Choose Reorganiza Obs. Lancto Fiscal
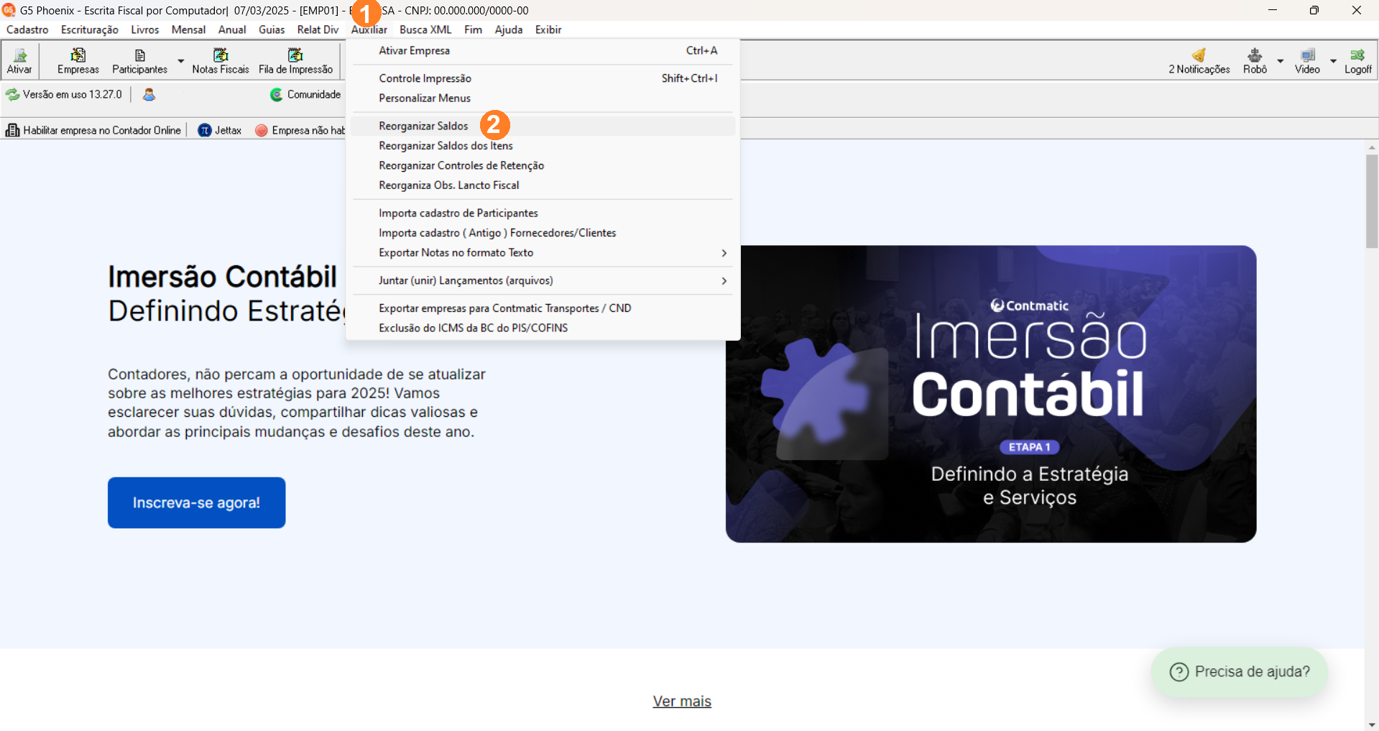This screenshot has width=1379, height=731. click(x=543, y=185)
